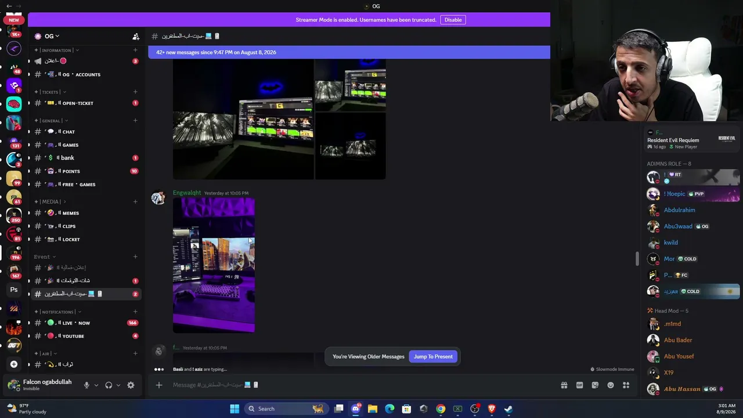Open the apps launcher icon in message bar
Viewport: 743px width, 418px height.
pyautogui.click(x=626, y=385)
